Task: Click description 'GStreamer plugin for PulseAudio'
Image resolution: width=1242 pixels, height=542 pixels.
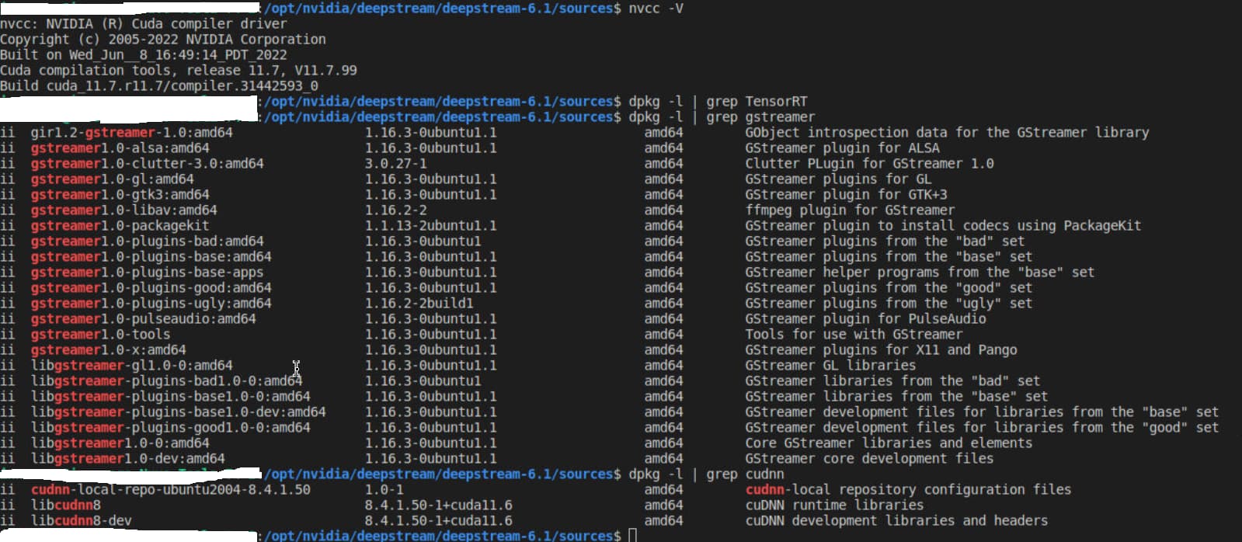Action: click(865, 319)
